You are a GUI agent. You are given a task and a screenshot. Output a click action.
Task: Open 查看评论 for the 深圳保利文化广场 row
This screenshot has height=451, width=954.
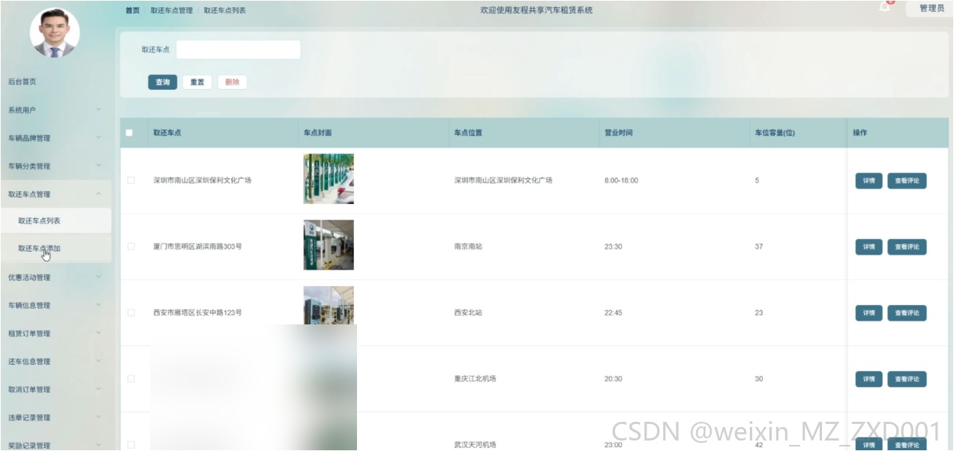coord(907,181)
